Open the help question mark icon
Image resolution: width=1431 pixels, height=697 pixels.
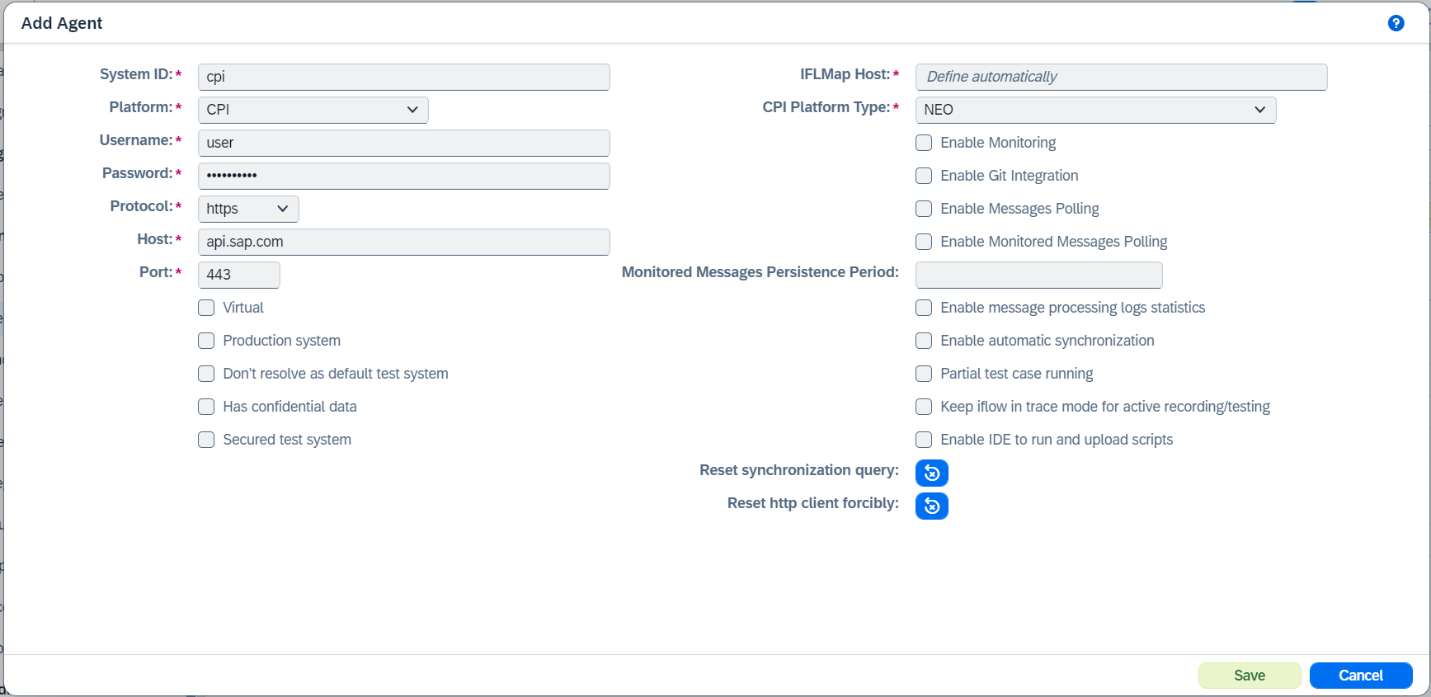(x=1396, y=23)
